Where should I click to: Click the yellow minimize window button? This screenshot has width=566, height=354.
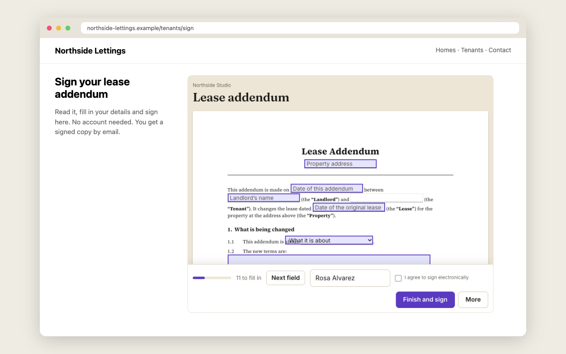pos(58,28)
